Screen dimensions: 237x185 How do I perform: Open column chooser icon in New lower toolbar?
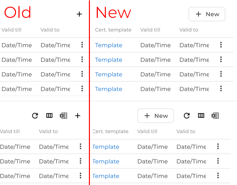[201, 116]
